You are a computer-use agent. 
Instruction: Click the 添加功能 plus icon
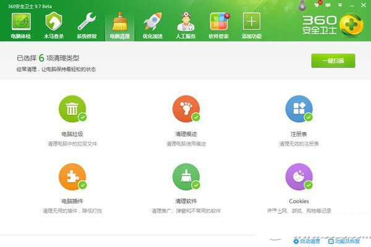(x=251, y=25)
